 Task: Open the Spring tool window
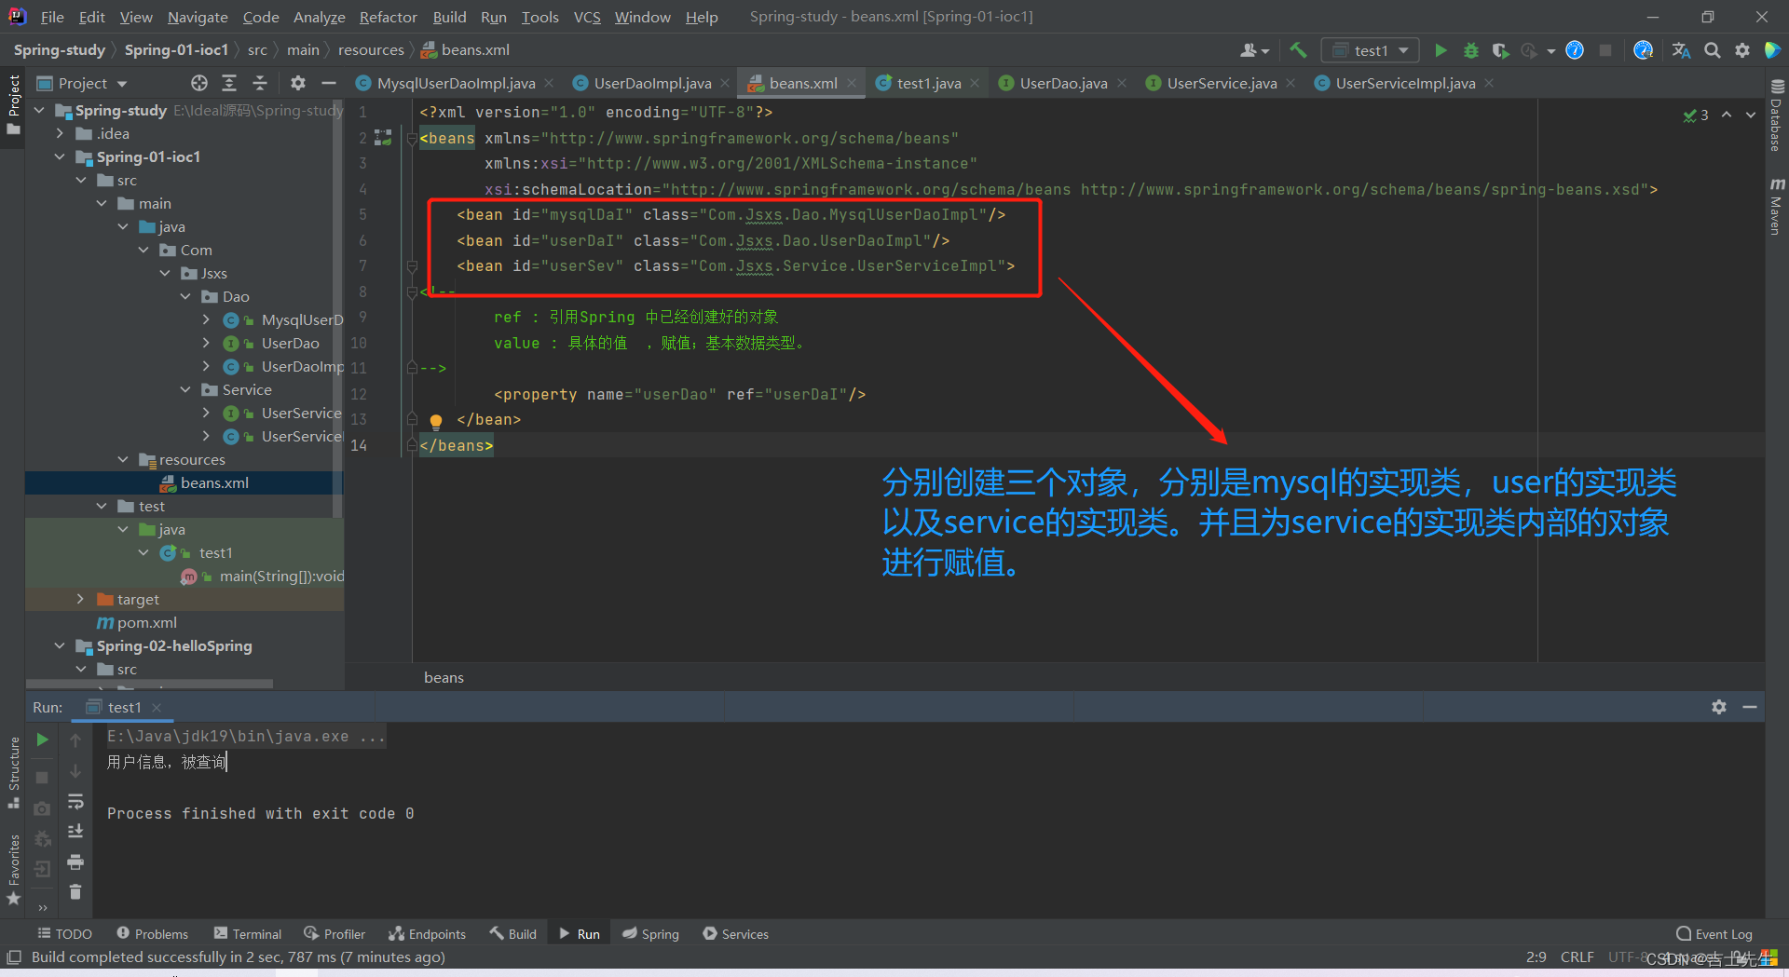click(x=650, y=933)
